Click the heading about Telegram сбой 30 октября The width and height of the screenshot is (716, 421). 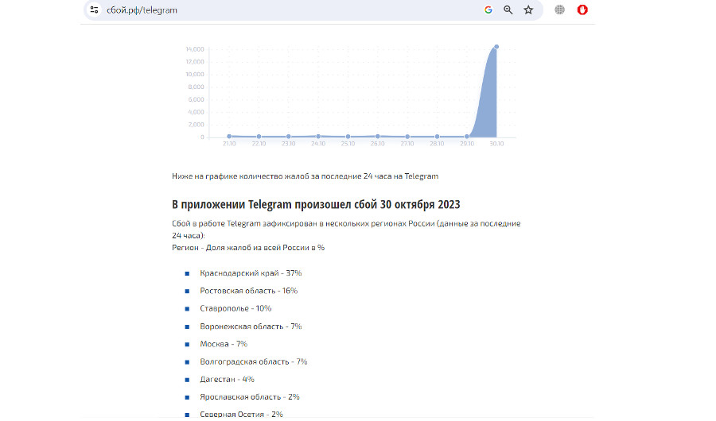316,204
